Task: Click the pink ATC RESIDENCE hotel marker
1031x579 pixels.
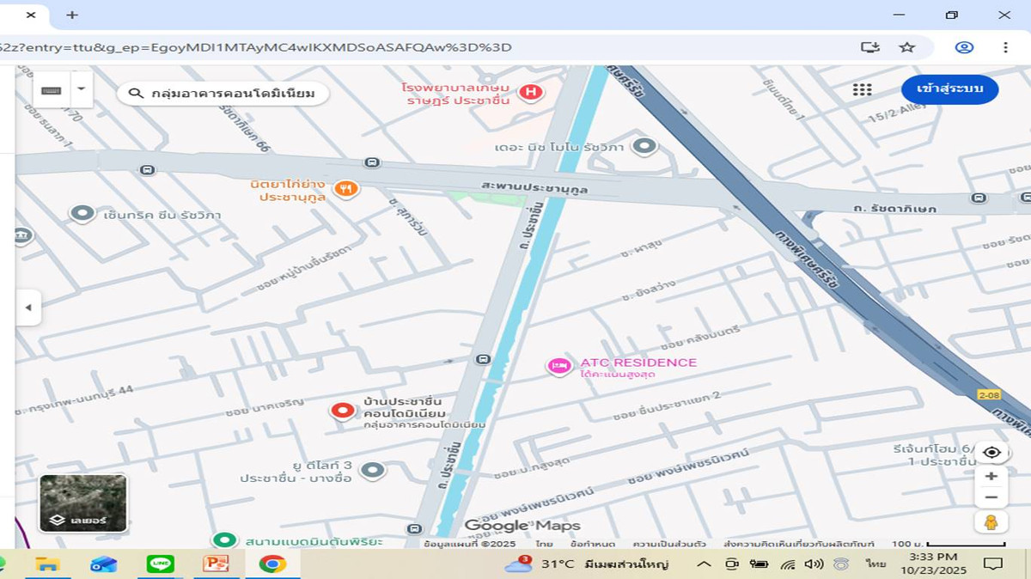Action: (559, 367)
